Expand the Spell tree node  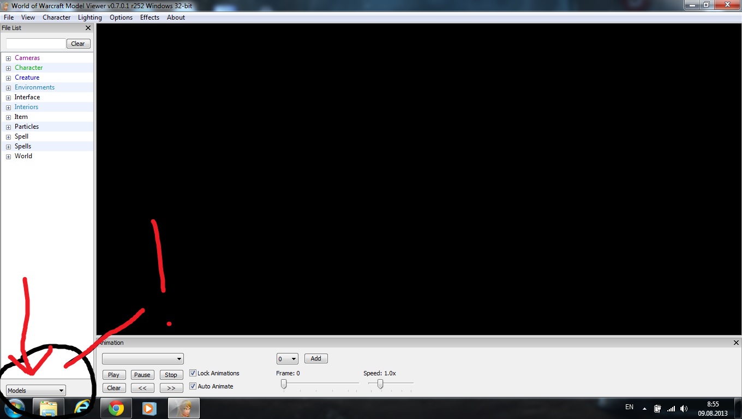point(9,137)
